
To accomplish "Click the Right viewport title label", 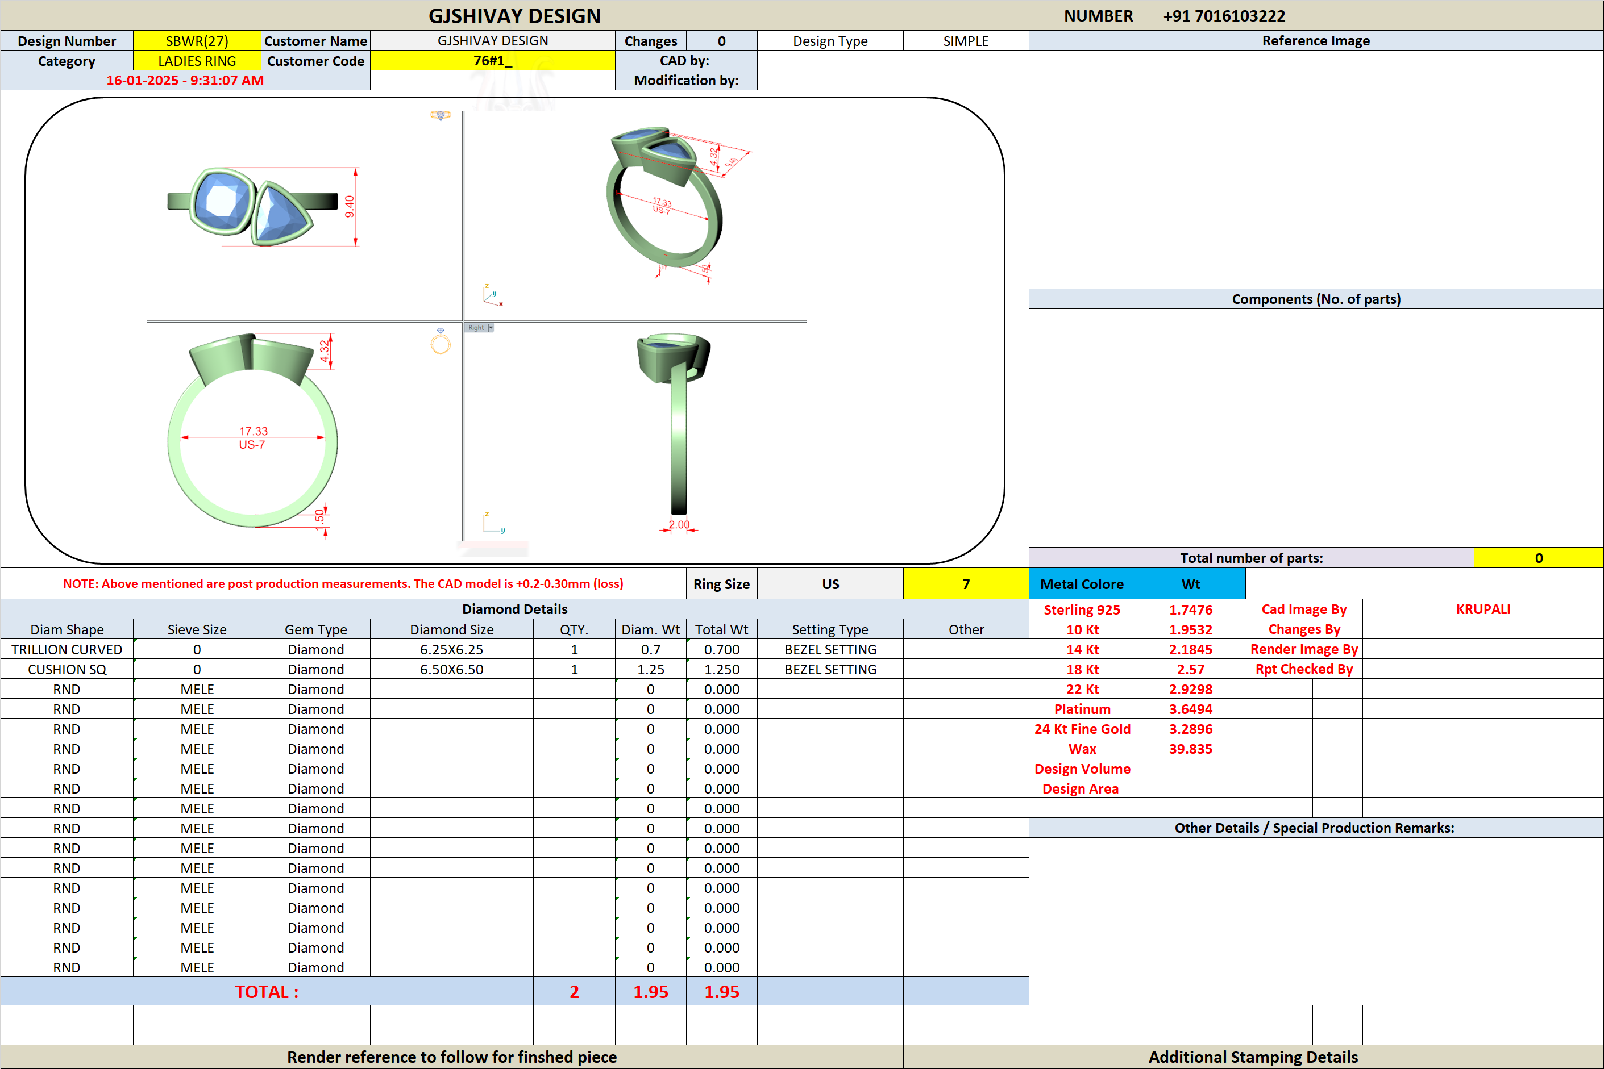I will click(x=476, y=328).
